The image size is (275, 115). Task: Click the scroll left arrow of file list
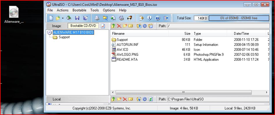(113, 92)
